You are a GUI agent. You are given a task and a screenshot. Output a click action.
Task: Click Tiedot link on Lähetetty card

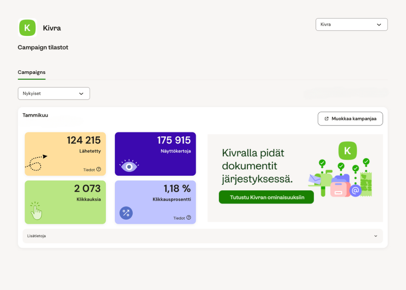coord(89,170)
